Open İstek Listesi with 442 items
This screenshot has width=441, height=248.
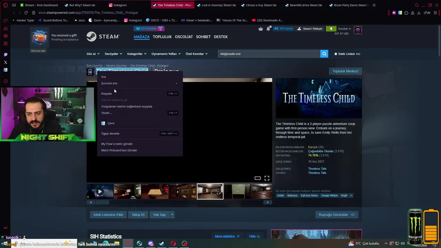click(x=347, y=54)
